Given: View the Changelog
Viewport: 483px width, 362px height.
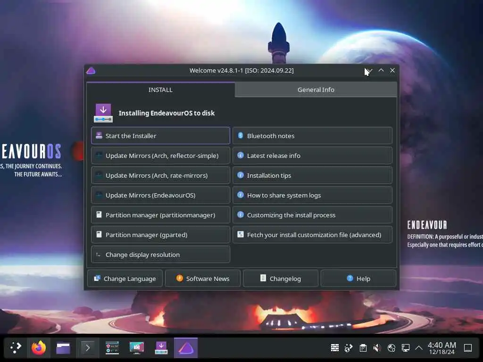Looking at the screenshot, I should pos(281,279).
